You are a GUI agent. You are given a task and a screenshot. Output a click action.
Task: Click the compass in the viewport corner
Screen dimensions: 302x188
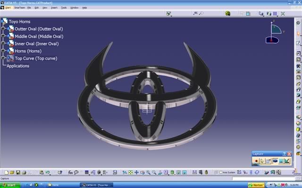click(274, 32)
